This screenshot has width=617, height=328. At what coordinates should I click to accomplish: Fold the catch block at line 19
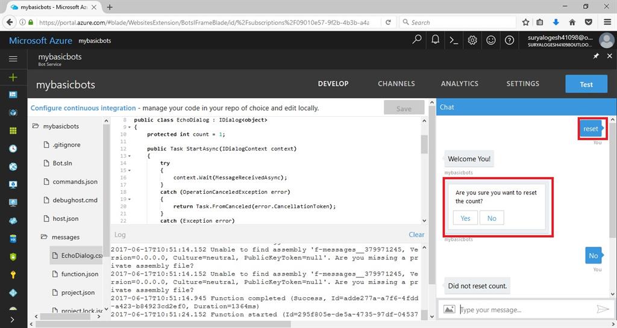[130, 199]
